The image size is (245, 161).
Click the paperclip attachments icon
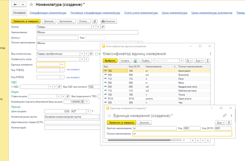(x=95, y=21)
